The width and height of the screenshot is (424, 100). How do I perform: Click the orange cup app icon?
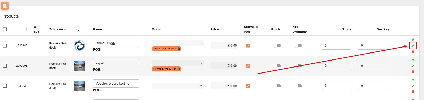[x=5, y=6]
